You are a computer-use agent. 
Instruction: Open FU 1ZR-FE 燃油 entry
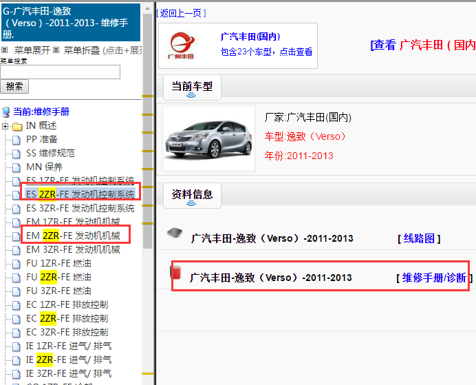[58, 263]
